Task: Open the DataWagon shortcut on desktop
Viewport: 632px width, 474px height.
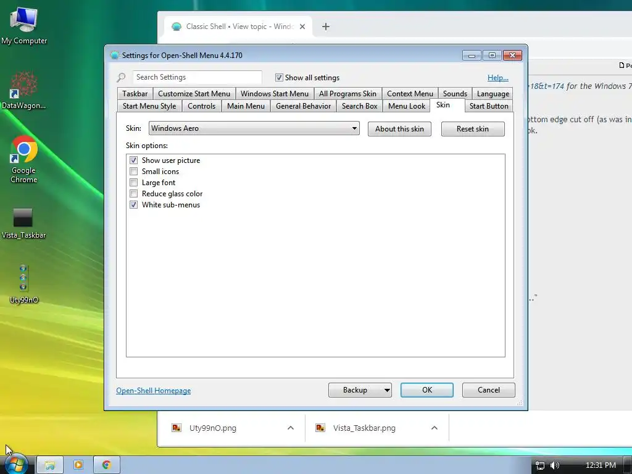Action: 24,89
